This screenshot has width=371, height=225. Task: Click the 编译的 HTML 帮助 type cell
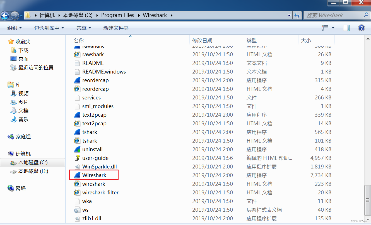(x=269, y=158)
